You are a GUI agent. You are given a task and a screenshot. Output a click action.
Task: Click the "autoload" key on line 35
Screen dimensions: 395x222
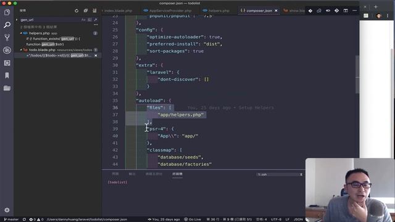click(151, 101)
